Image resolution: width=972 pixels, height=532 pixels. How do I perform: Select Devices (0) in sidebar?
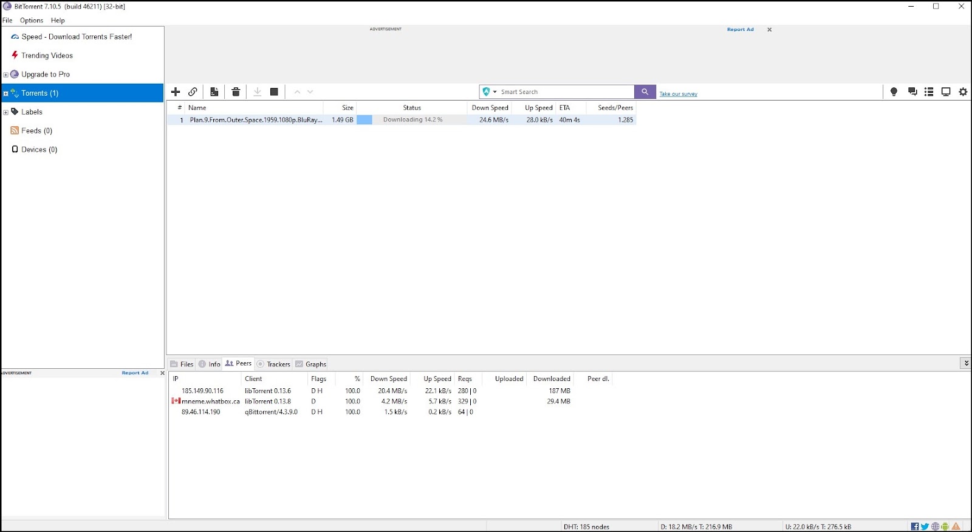39,149
